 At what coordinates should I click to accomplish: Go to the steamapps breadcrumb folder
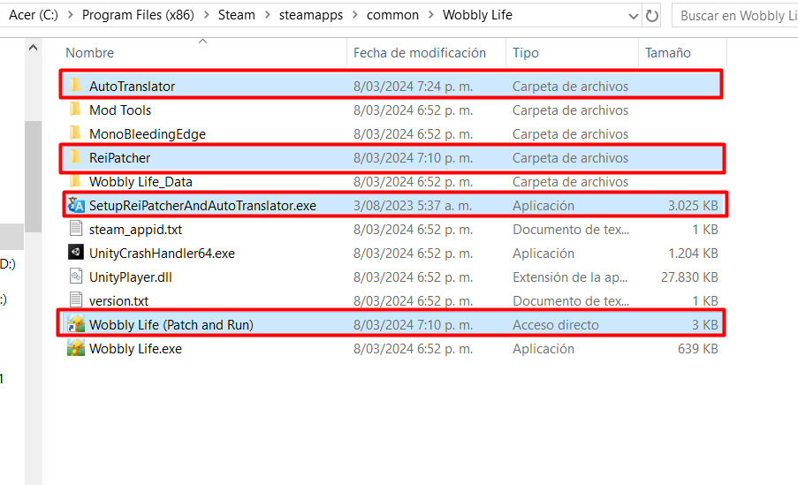(x=311, y=15)
